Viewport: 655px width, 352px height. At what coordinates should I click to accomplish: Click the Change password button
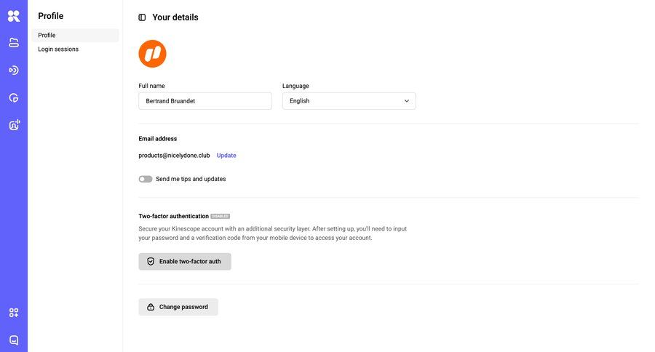tap(178, 307)
